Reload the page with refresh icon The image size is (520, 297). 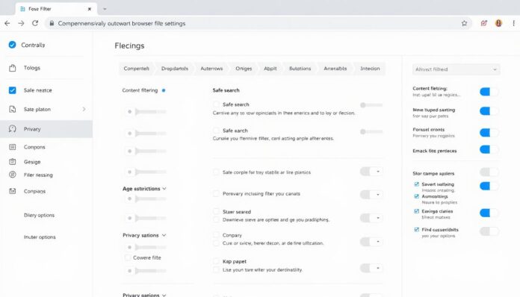pos(35,23)
